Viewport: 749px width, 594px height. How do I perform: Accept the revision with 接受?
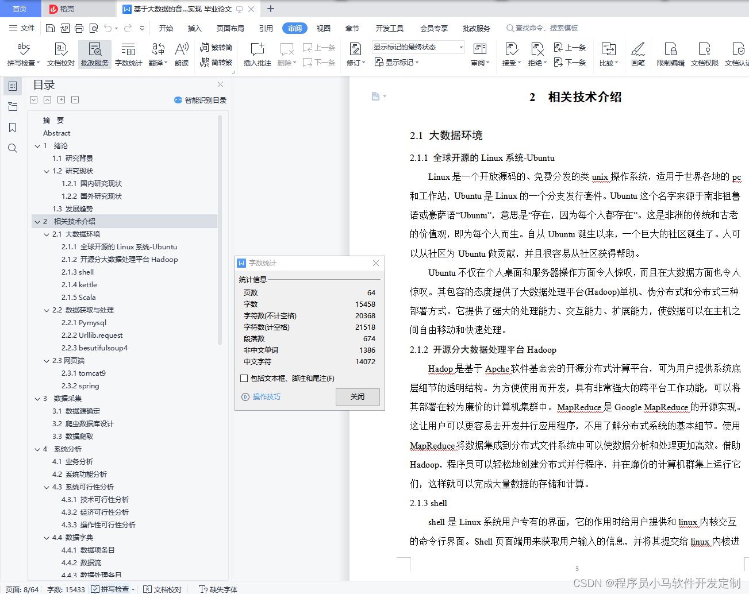click(511, 55)
